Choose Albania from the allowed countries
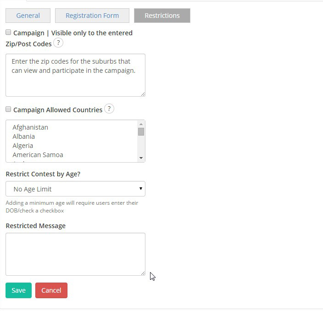This screenshot has height=311, width=323. 24,136
